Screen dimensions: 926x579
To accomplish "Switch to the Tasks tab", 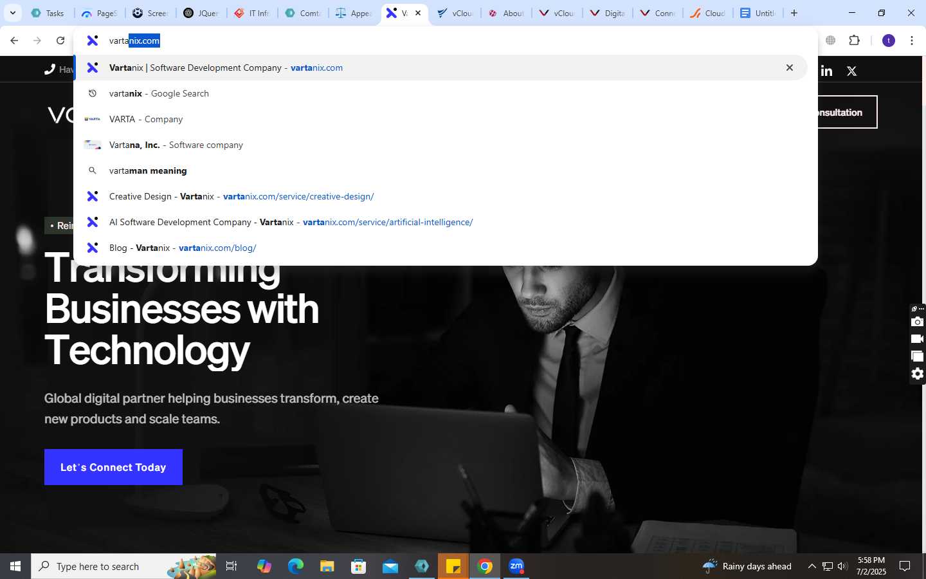I will pos(48,13).
